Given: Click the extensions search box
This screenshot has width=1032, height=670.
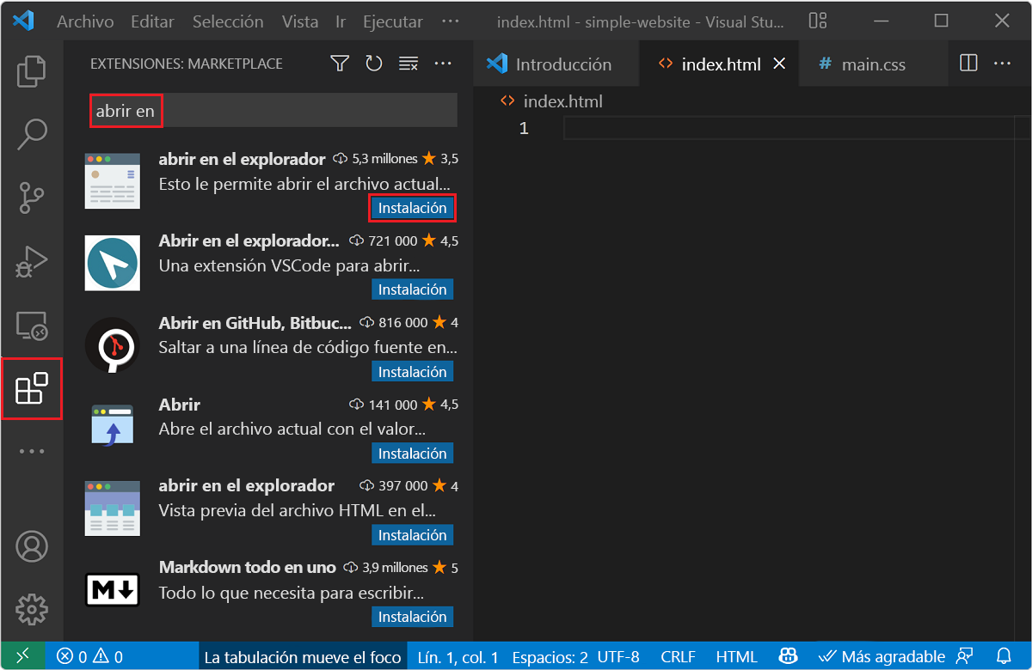Looking at the screenshot, I should 273,111.
